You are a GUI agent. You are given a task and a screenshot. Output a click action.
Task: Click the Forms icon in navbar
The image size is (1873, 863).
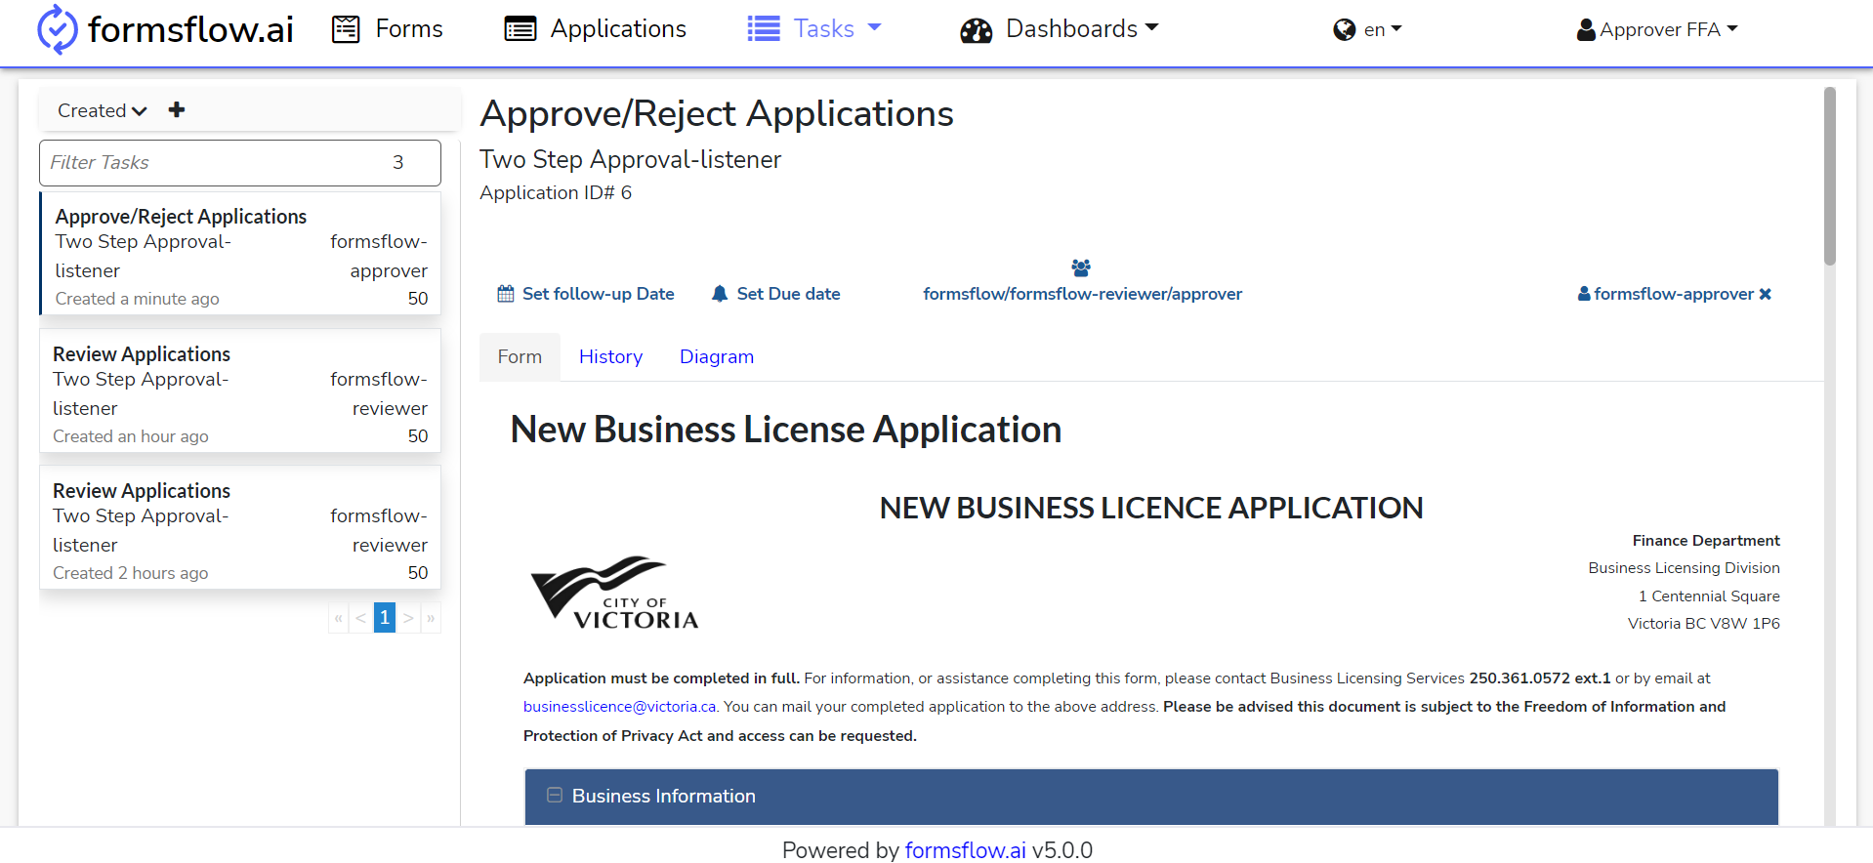click(x=346, y=29)
